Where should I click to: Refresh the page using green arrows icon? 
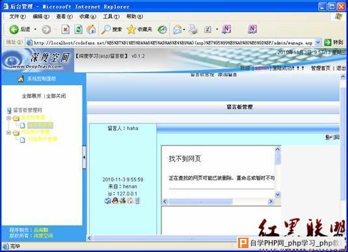[78, 29]
